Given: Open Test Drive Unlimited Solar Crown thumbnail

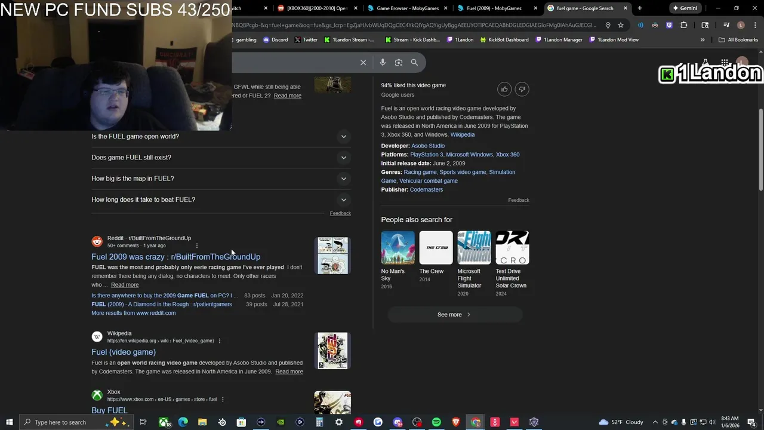Looking at the screenshot, I should tap(512, 247).
